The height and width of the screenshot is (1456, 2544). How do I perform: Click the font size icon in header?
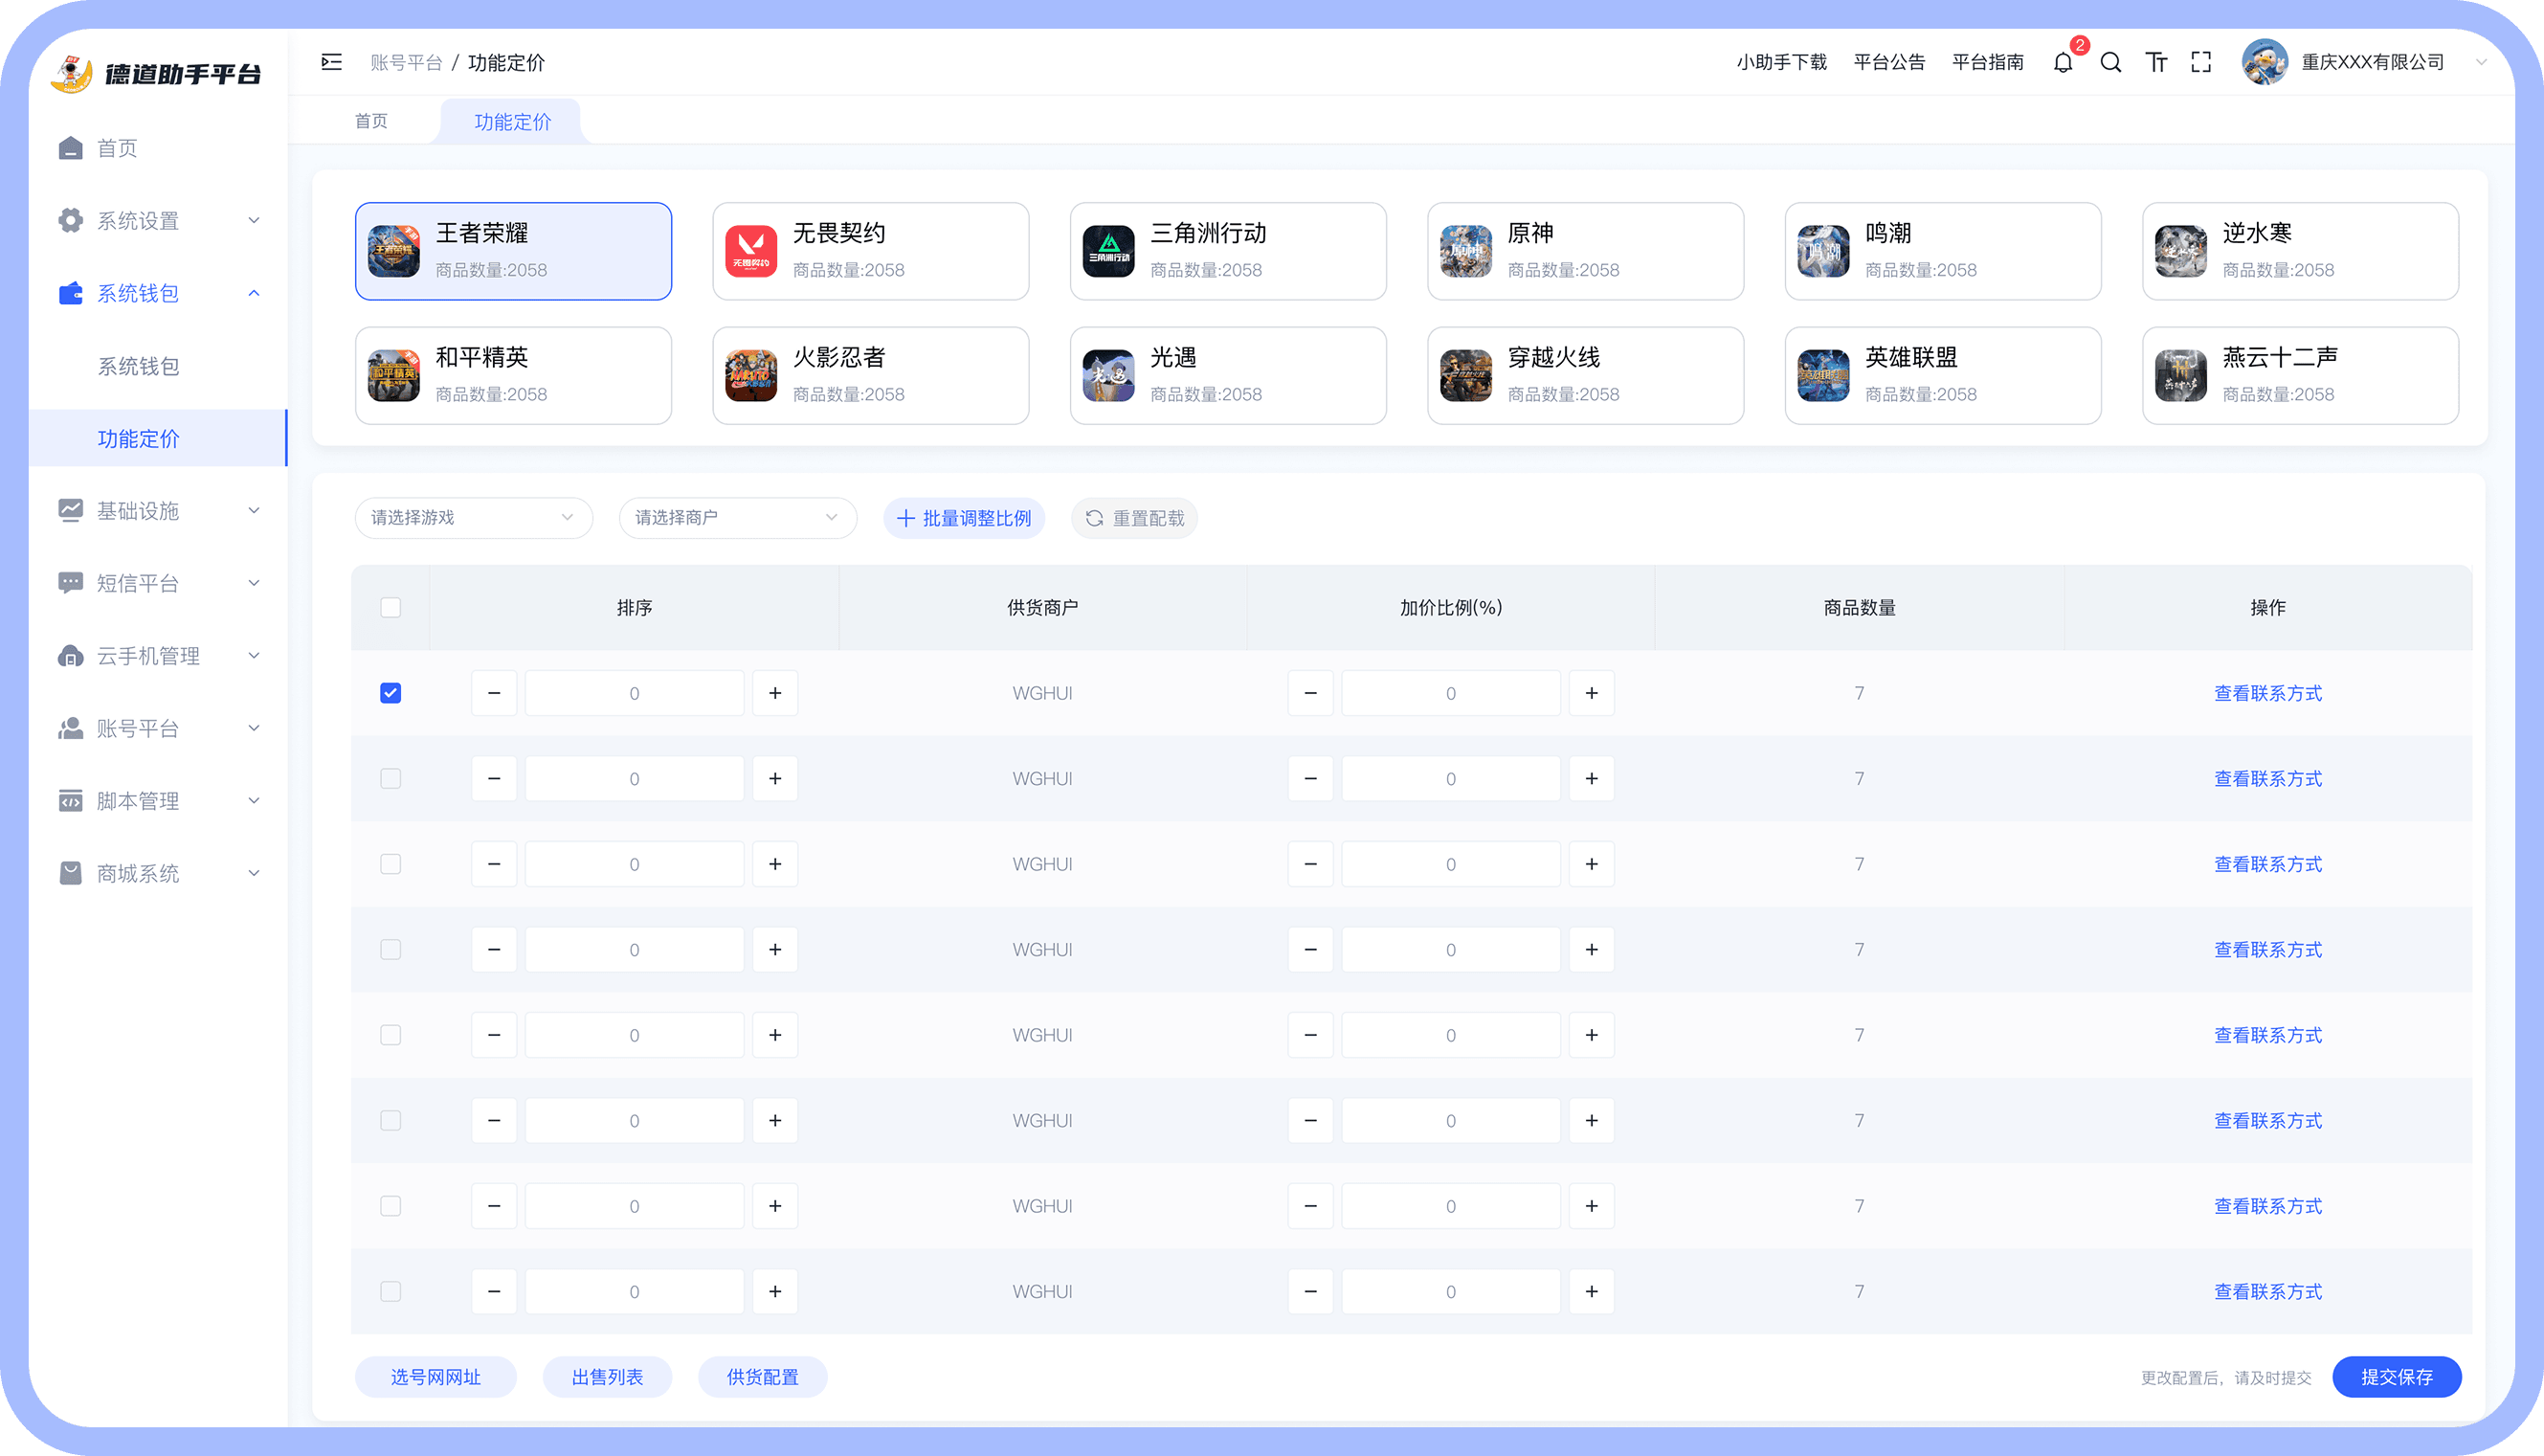tap(2156, 63)
